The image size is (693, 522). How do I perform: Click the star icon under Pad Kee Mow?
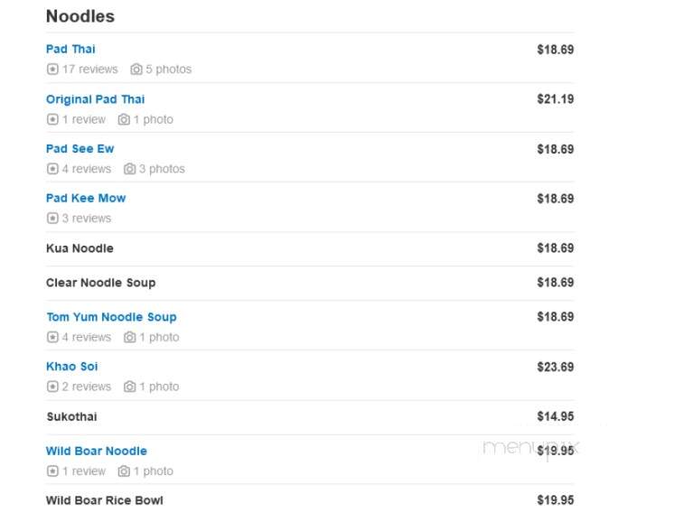[52, 219]
